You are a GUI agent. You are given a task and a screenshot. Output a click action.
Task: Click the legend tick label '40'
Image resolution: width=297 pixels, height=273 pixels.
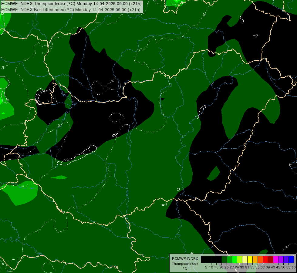273,267
